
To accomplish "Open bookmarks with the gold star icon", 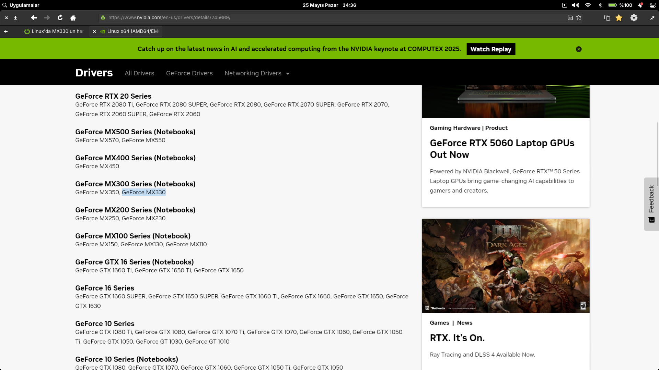I will (619, 18).
